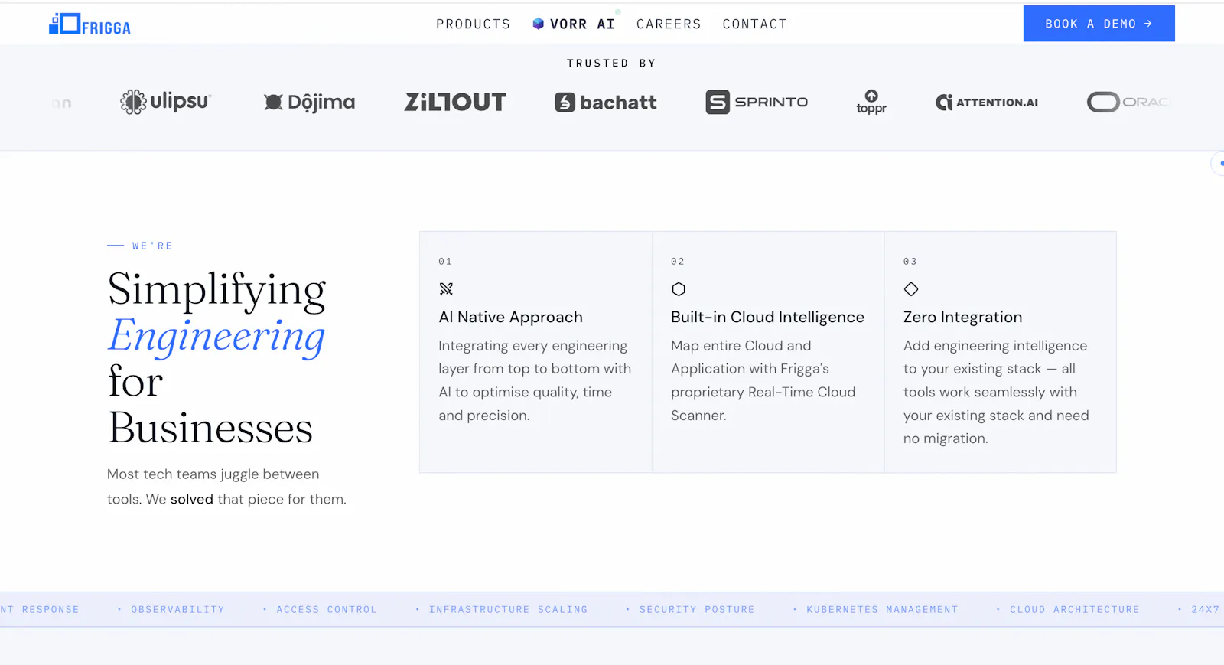Viewport: 1224px width, 665px height.
Task: Click the Ziltout logo
Action: pos(455,102)
